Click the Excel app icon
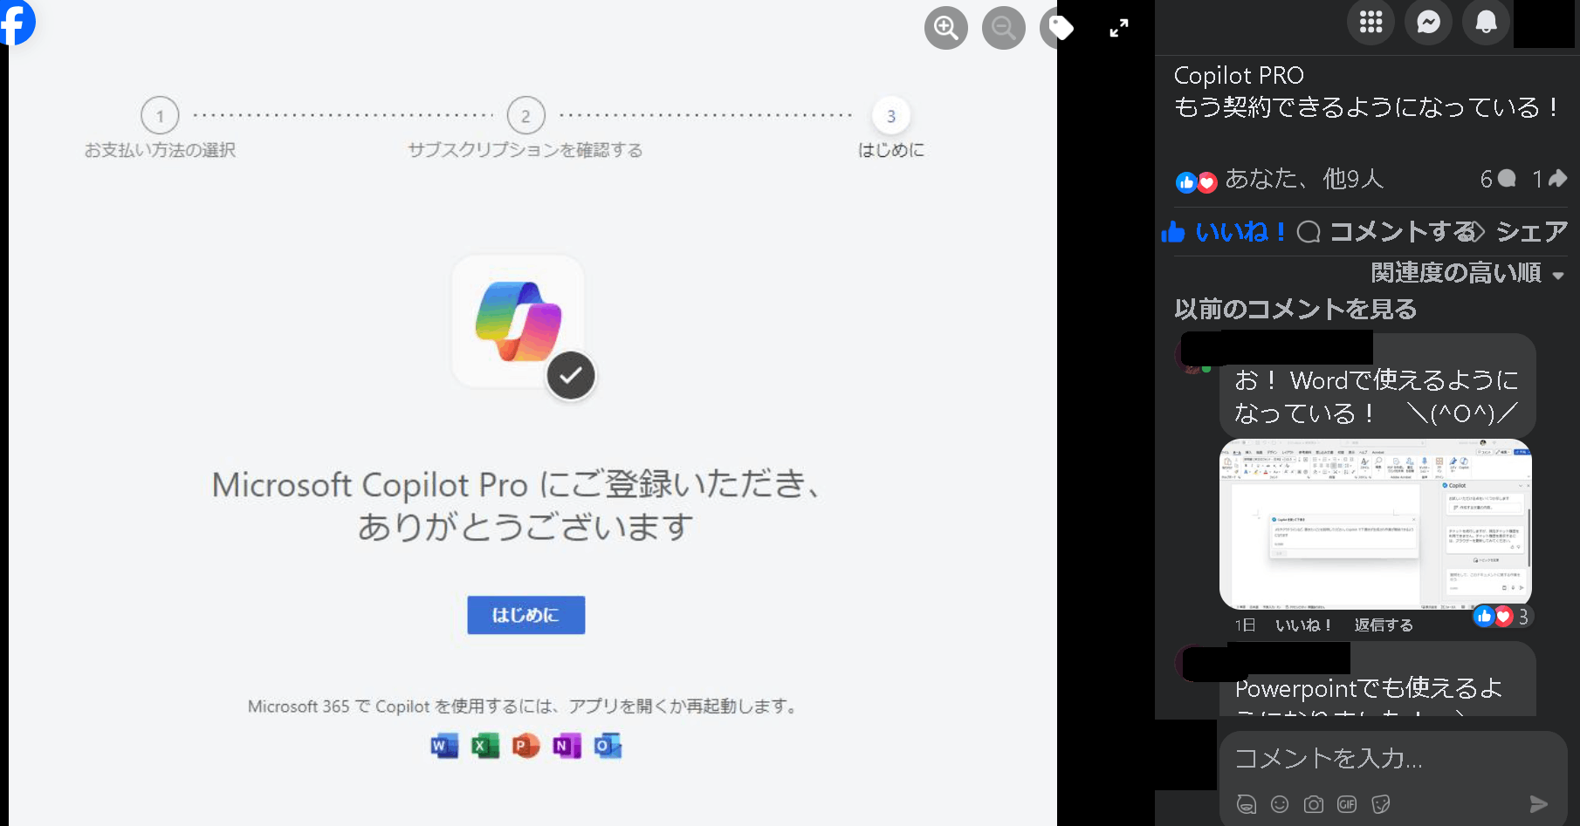This screenshot has width=1580, height=826. (484, 746)
